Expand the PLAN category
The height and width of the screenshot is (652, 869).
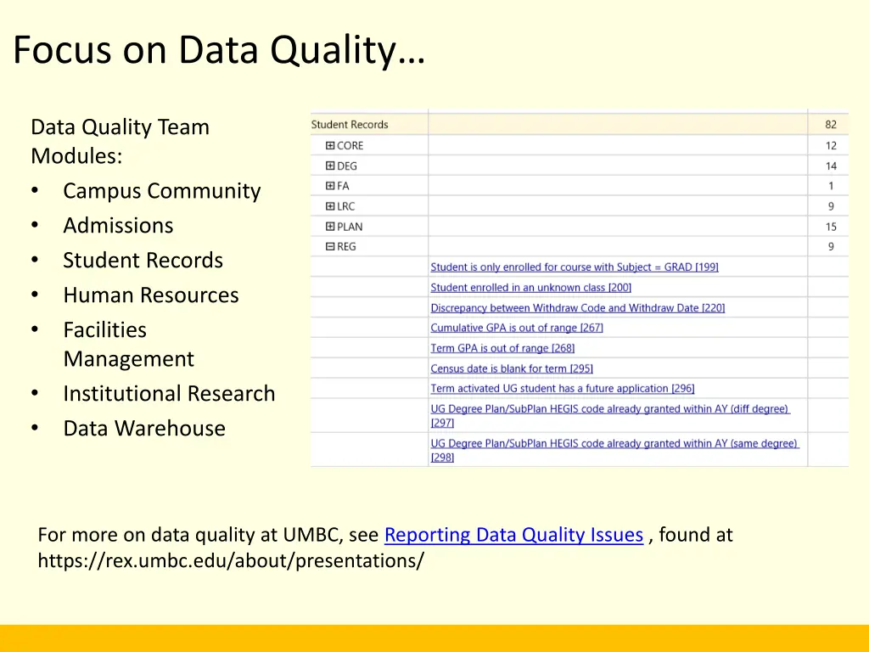(330, 227)
